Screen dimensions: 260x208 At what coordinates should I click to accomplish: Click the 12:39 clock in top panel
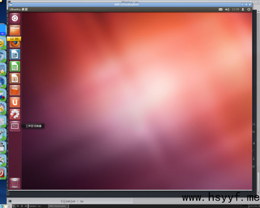point(235,9)
